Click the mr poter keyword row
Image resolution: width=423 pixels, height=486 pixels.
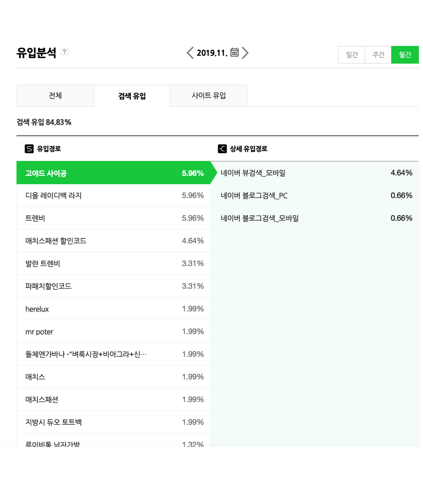(x=113, y=331)
